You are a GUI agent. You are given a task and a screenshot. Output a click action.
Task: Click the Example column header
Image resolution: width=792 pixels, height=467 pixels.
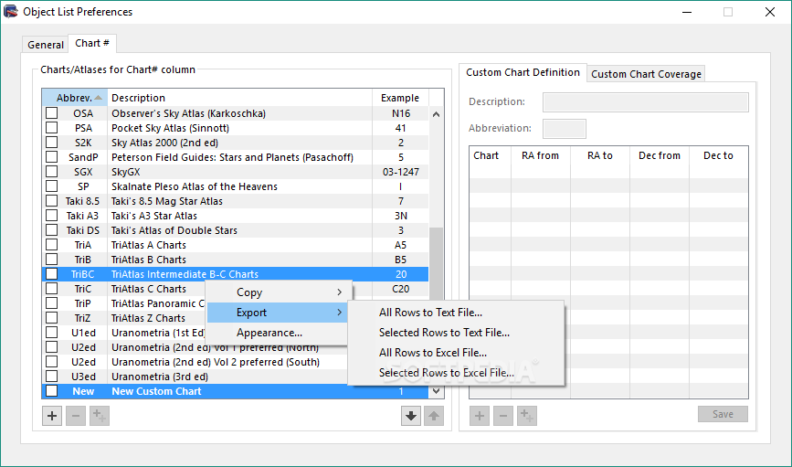pyautogui.click(x=400, y=98)
